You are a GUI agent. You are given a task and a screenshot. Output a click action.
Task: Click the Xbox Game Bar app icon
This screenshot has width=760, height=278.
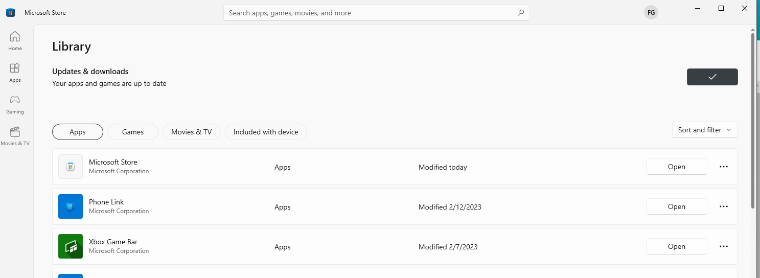[71, 246]
